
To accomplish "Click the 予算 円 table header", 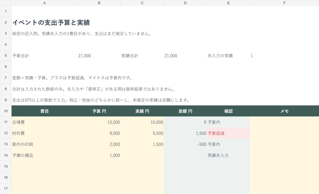I will (99, 111).
